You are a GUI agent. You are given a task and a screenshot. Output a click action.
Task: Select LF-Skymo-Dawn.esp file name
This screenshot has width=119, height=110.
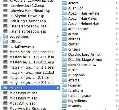27,16
